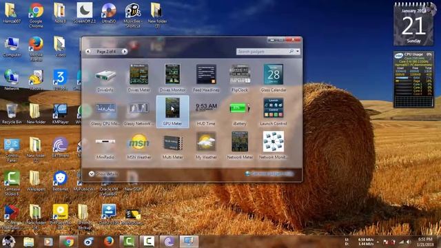This screenshot has width=441, height=248.
Task: Open BitTorrent desktop shortcut
Action: (60, 147)
